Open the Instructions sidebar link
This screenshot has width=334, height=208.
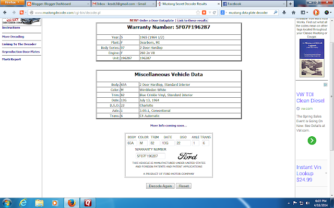11,28
